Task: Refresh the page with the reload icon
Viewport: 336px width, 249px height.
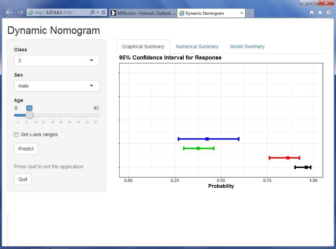Action: coord(103,12)
